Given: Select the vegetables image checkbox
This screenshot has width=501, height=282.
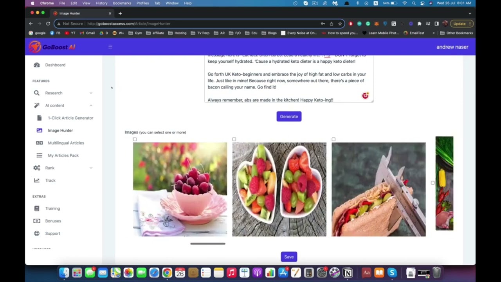Looking at the screenshot, I should [x=433, y=183].
